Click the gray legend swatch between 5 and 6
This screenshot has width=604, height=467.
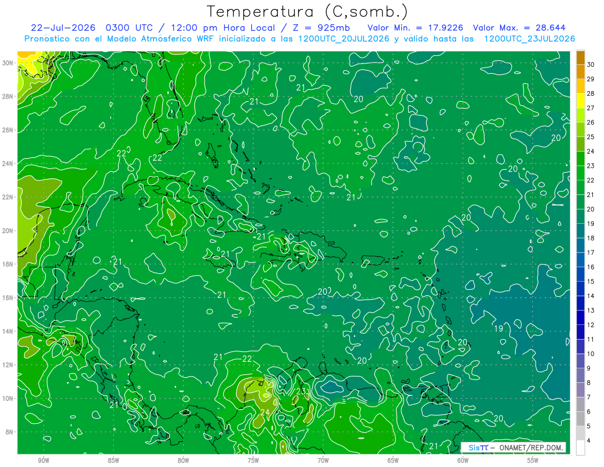580,419
